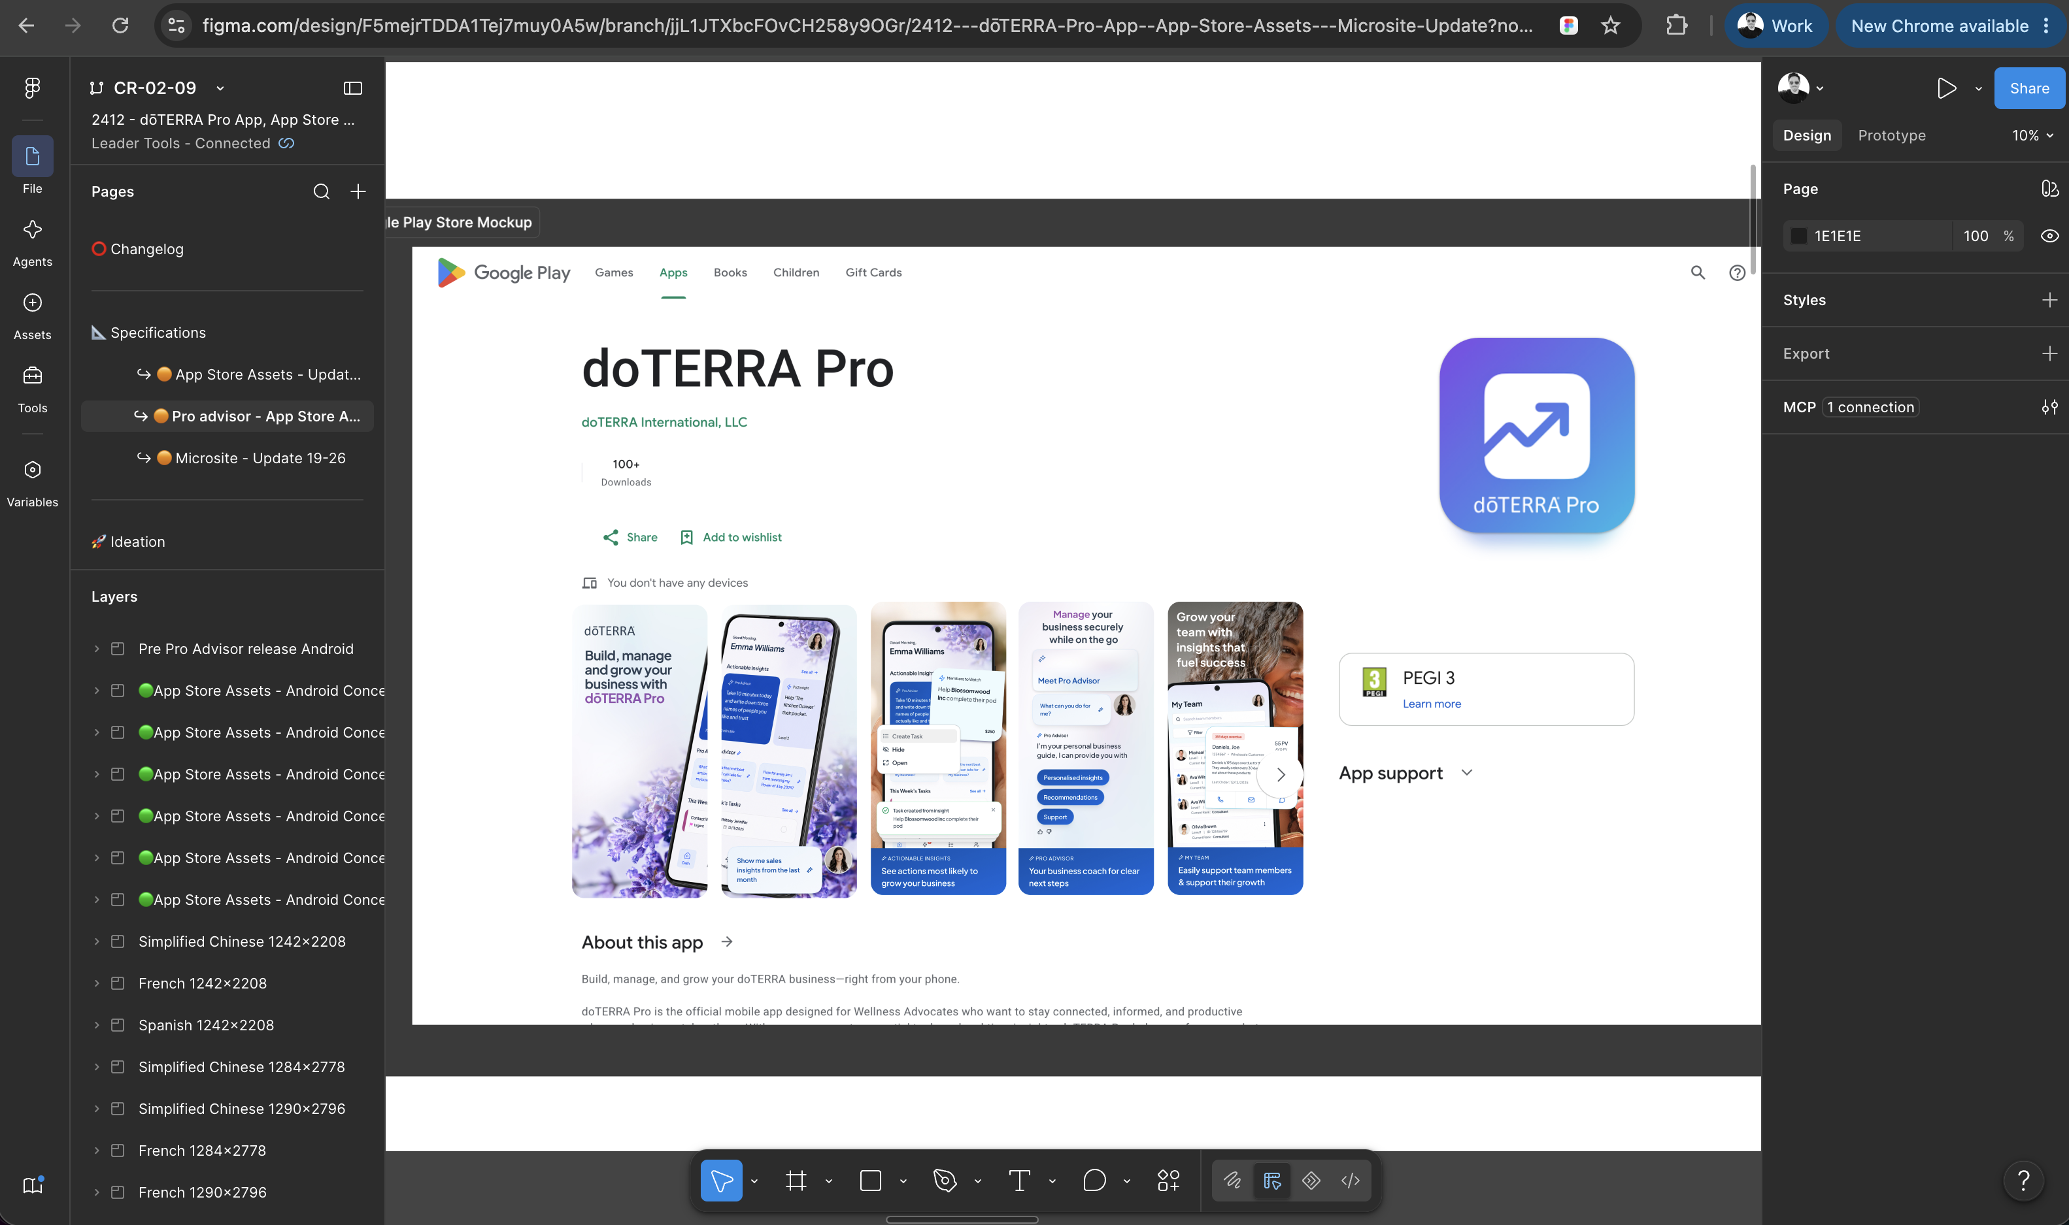Open the Microsite - Update 19-26 page
Image resolution: width=2069 pixels, height=1225 pixels.
pyautogui.click(x=260, y=458)
